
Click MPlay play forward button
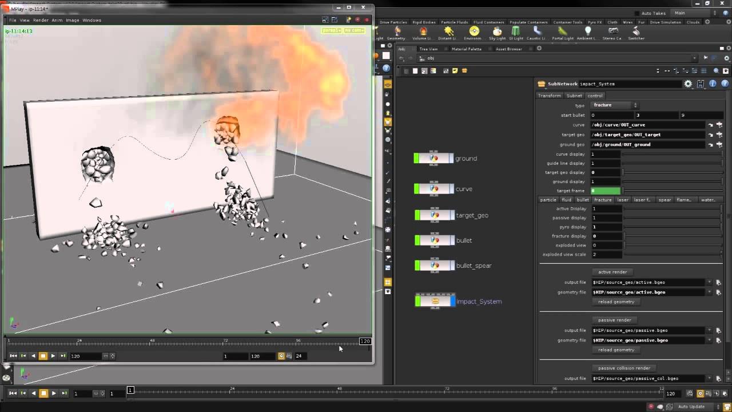(53, 356)
